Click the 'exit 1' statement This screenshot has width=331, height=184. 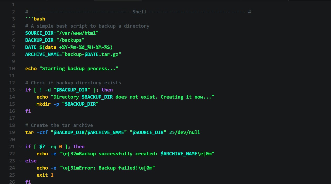coord(45,175)
